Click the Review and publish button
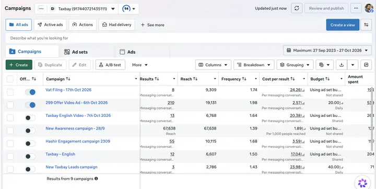 click(x=326, y=8)
